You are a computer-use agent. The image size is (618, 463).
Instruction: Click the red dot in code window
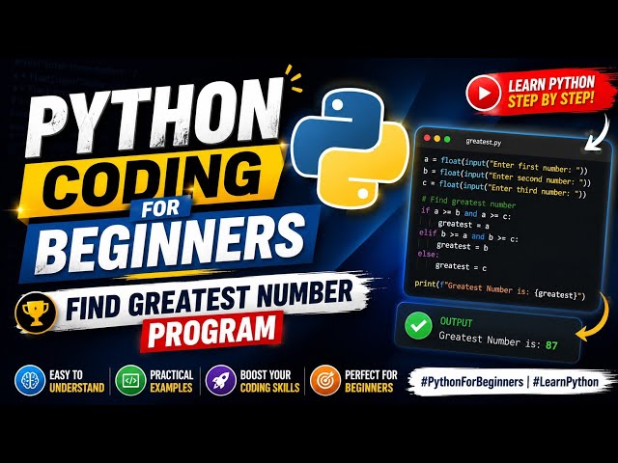click(x=427, y=138)
